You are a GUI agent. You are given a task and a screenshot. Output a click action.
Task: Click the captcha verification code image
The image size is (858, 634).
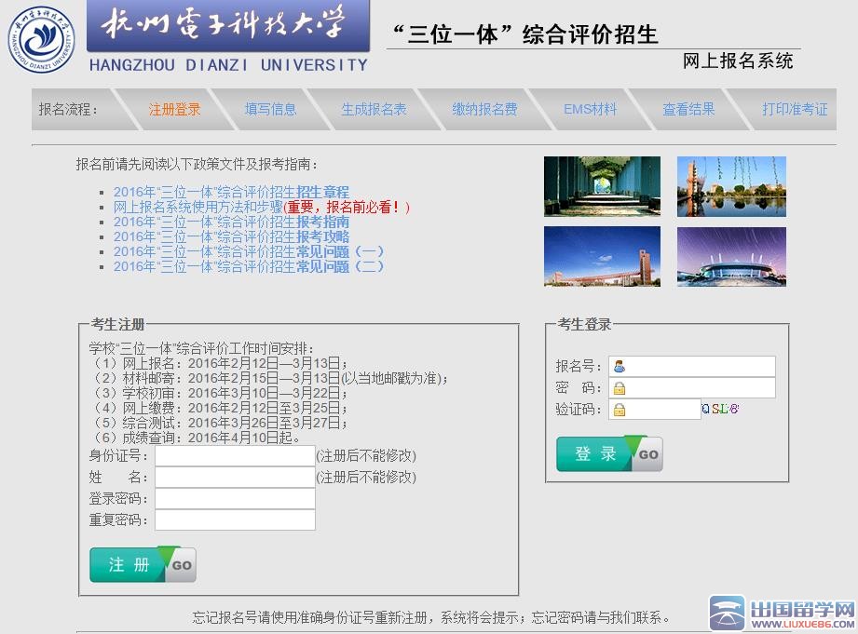(x=721, y=409)
